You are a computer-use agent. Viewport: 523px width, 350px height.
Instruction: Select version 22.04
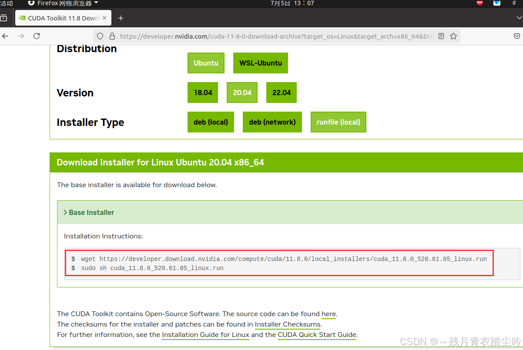282,92
